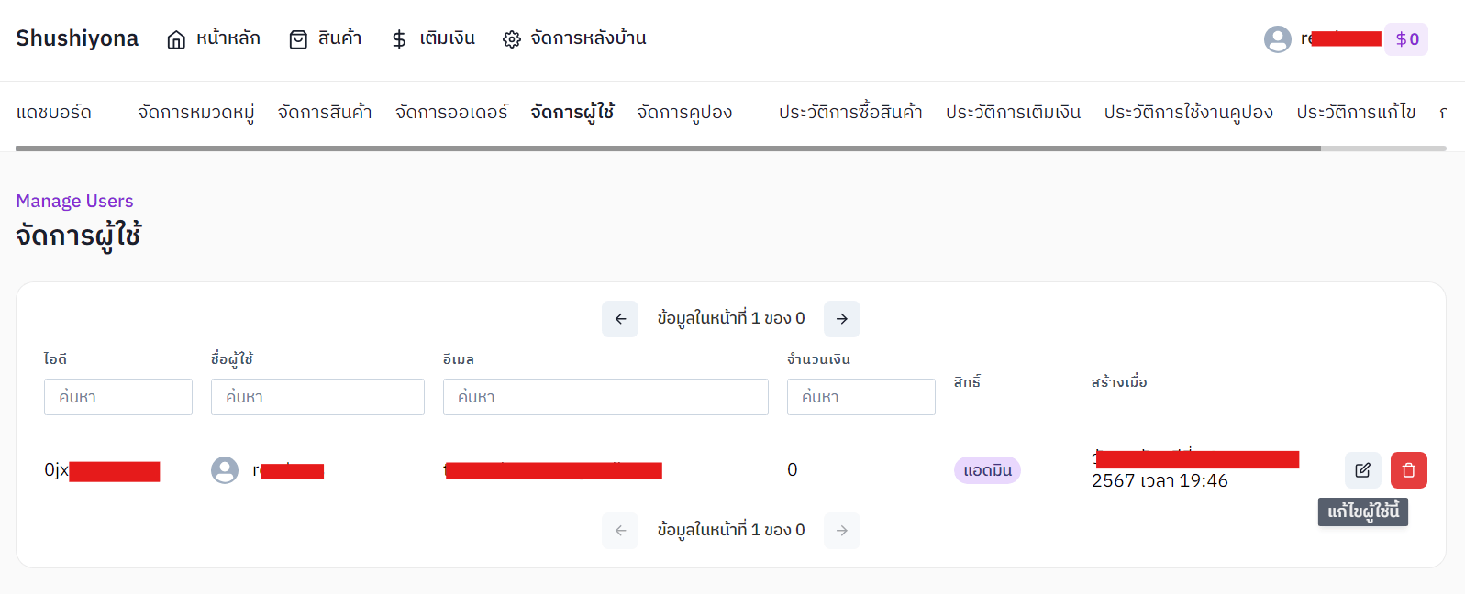Open สินค้า products in top navigation

pyautogui.click(x=326, y=38)
